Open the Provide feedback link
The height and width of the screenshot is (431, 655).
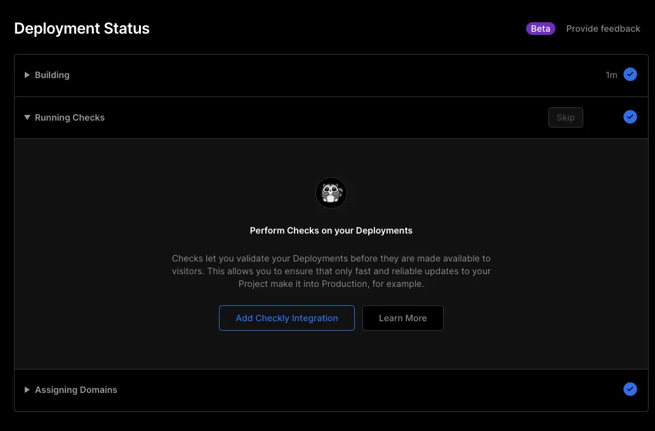coord(603,29)
